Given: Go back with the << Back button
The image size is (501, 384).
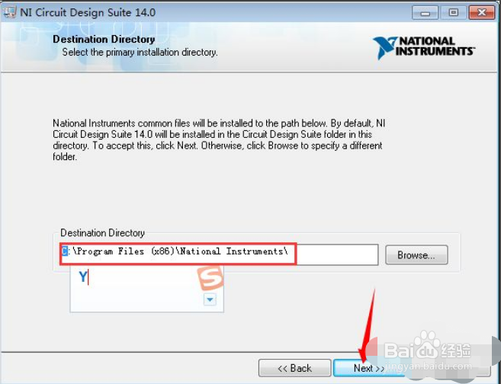Looking at the screenshot, I should (294, 368).
